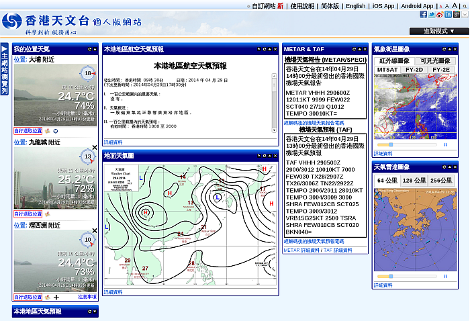Pause the satellite image animation
The width and height of the screenshot is (470, 321).
click(445, 145)
